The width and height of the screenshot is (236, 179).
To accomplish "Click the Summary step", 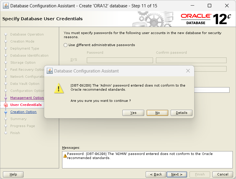I will pos(18,119).
